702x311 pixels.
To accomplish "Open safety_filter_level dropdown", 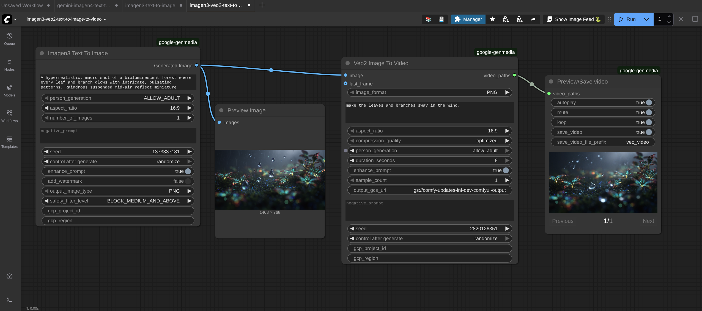I will pyautogui.click(x=118, y=201).
